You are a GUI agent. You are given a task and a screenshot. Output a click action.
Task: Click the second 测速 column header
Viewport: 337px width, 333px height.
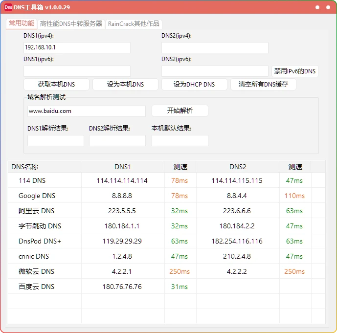coord(295,167)
